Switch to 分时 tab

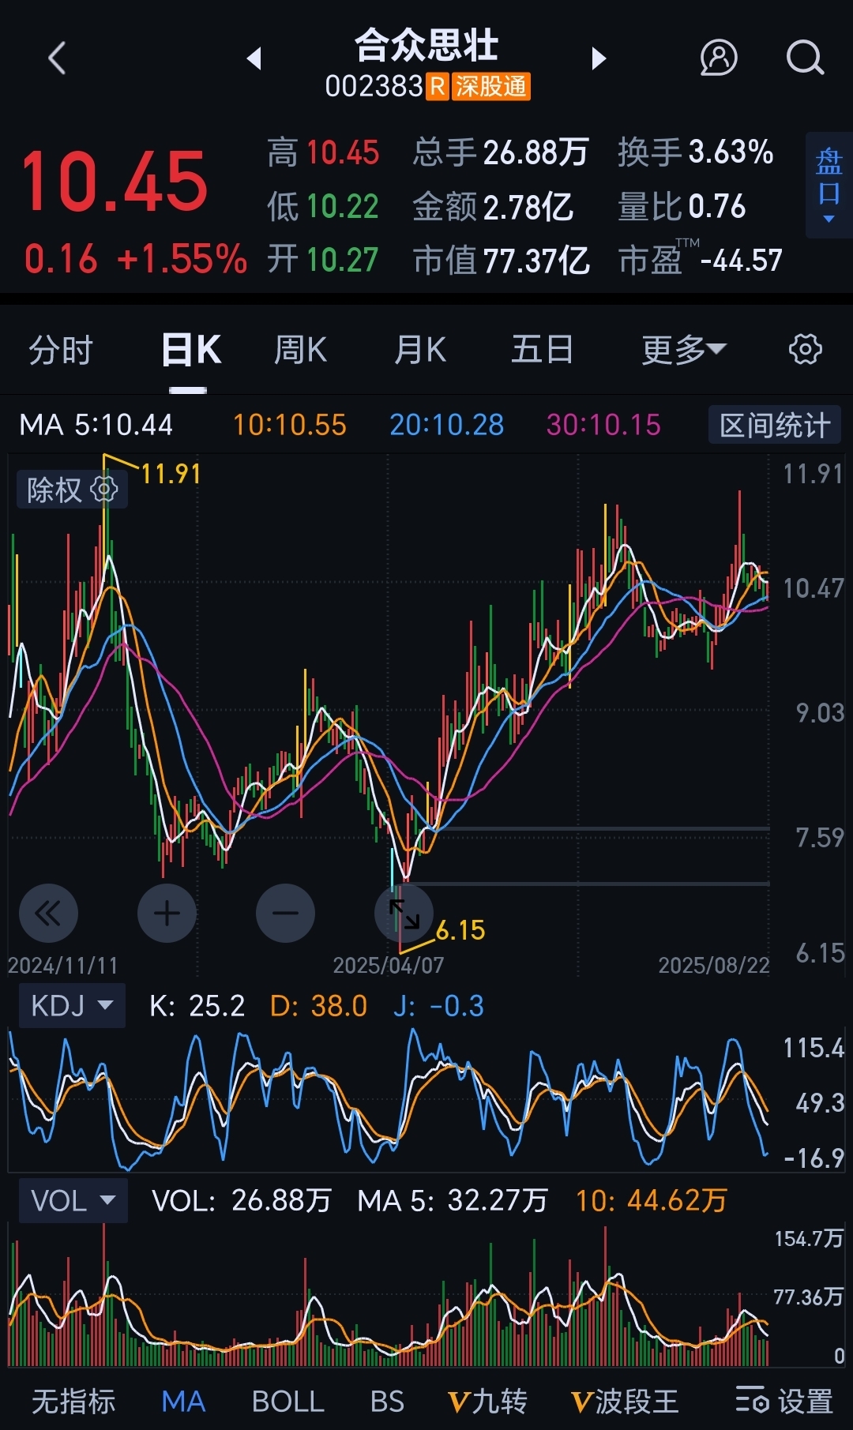(x=61, y=349)
